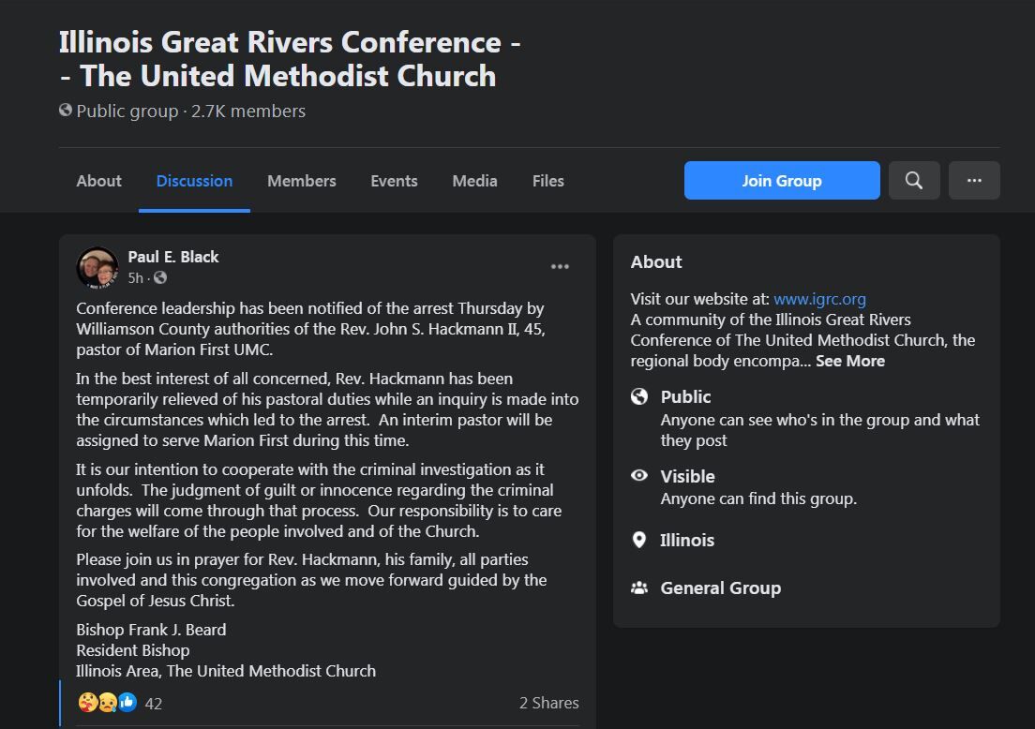Click Paul E. Black's profile picture
Screen dimensions: 1035x729
pos(97,267)
